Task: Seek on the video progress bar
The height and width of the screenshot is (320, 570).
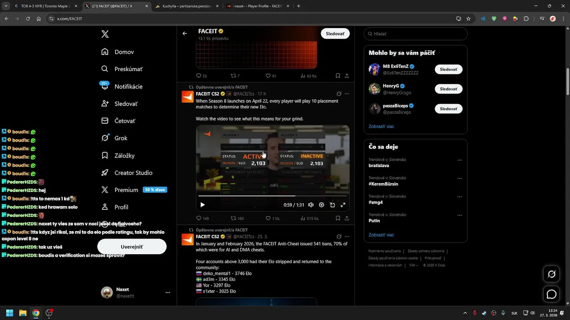Action: tap(273, 196)
